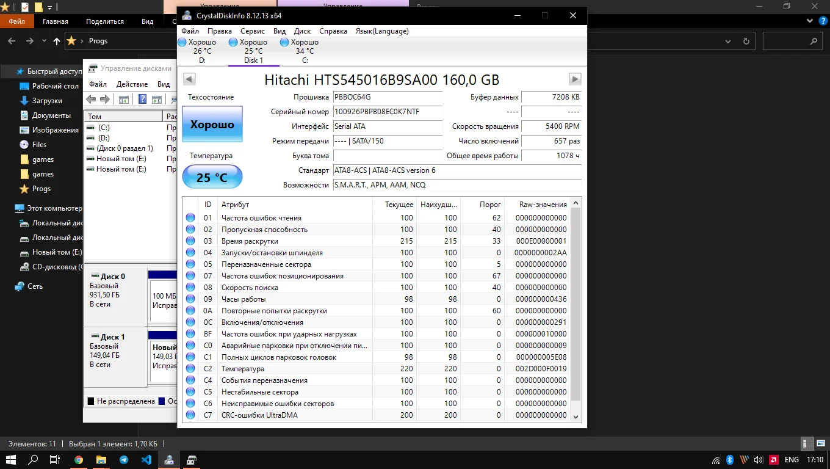Click the Bluetooth tray icon

(729, 460)
